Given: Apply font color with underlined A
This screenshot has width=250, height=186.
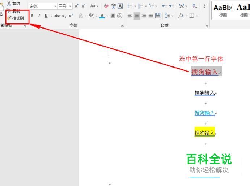Looking at the screenshot, I should tap(102, 16).
